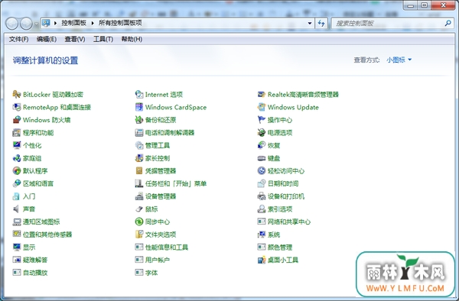Open the 网络和共享中心 link
This screenshot has width=459, height=301.
point(289,222)
